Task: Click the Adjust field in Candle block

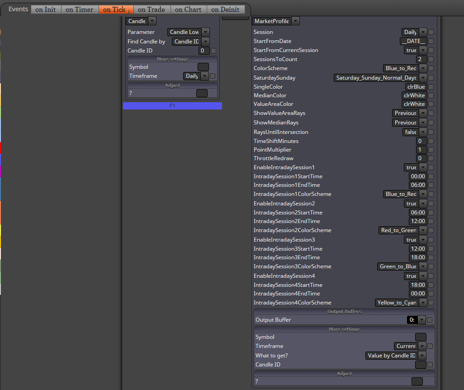Action: pos(202,93)
